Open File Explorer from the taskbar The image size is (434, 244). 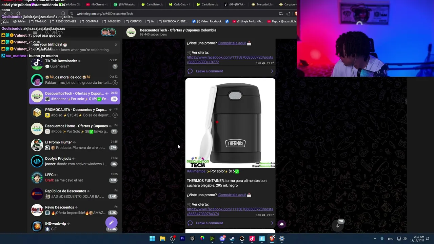(x=162, y=239)
